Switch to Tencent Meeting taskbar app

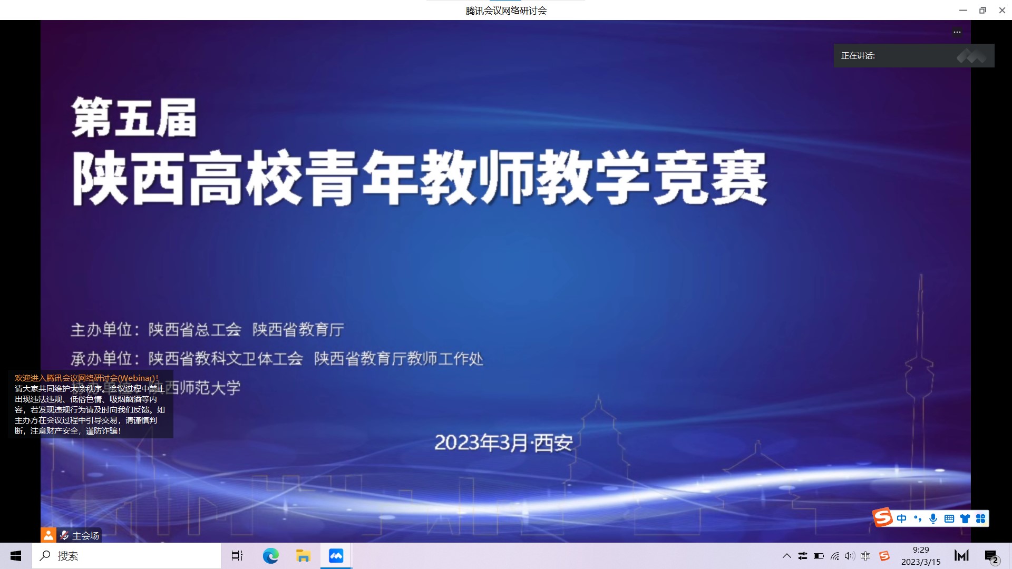click(x=336, y=556)
